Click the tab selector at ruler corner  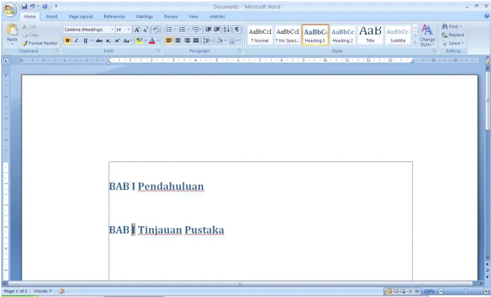click(x=6, y=61)
